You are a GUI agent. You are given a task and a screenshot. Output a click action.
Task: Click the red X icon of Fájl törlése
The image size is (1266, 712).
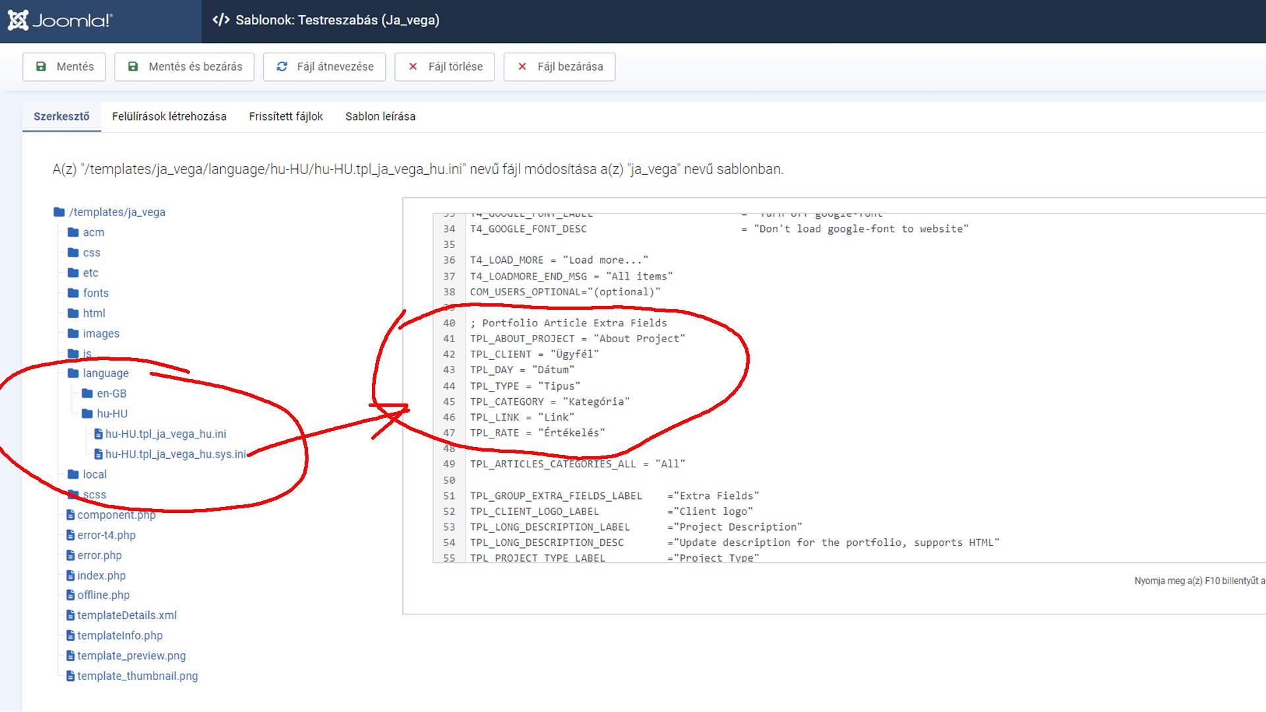coord(413,67)
